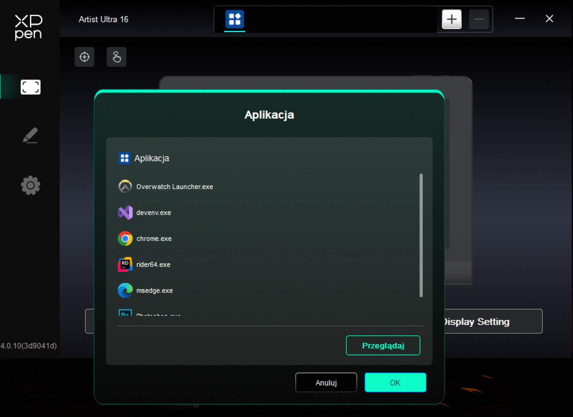Click the screen calibration crosshair icon

(85, 57)
